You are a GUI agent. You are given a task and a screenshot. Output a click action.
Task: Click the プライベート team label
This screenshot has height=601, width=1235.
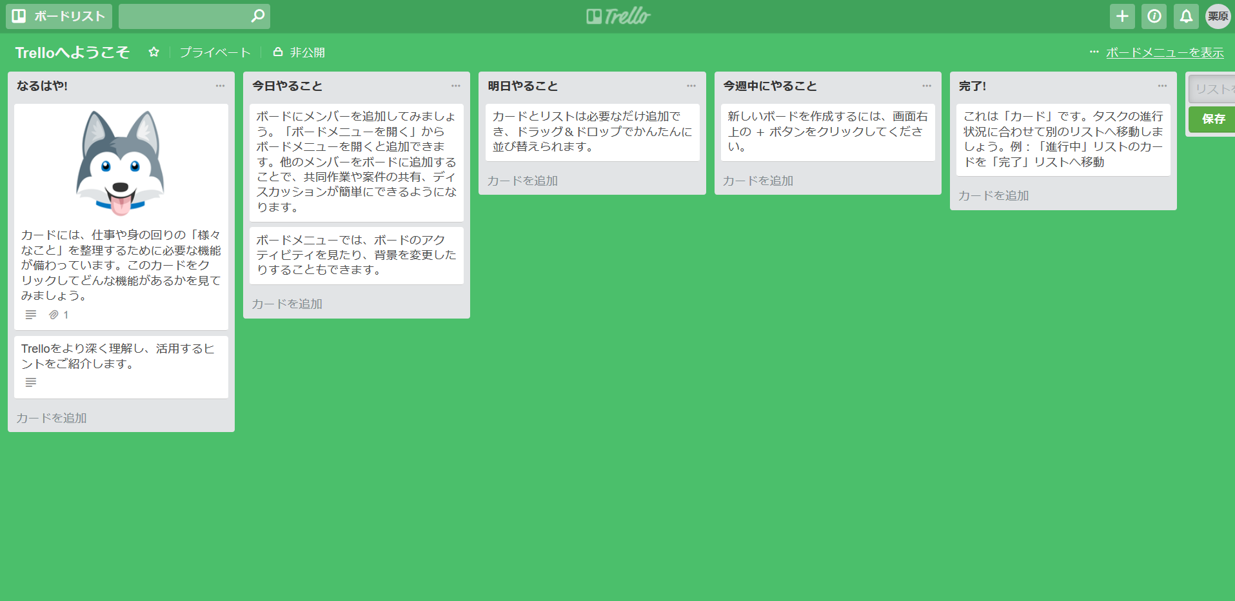(x=215, y=52)
